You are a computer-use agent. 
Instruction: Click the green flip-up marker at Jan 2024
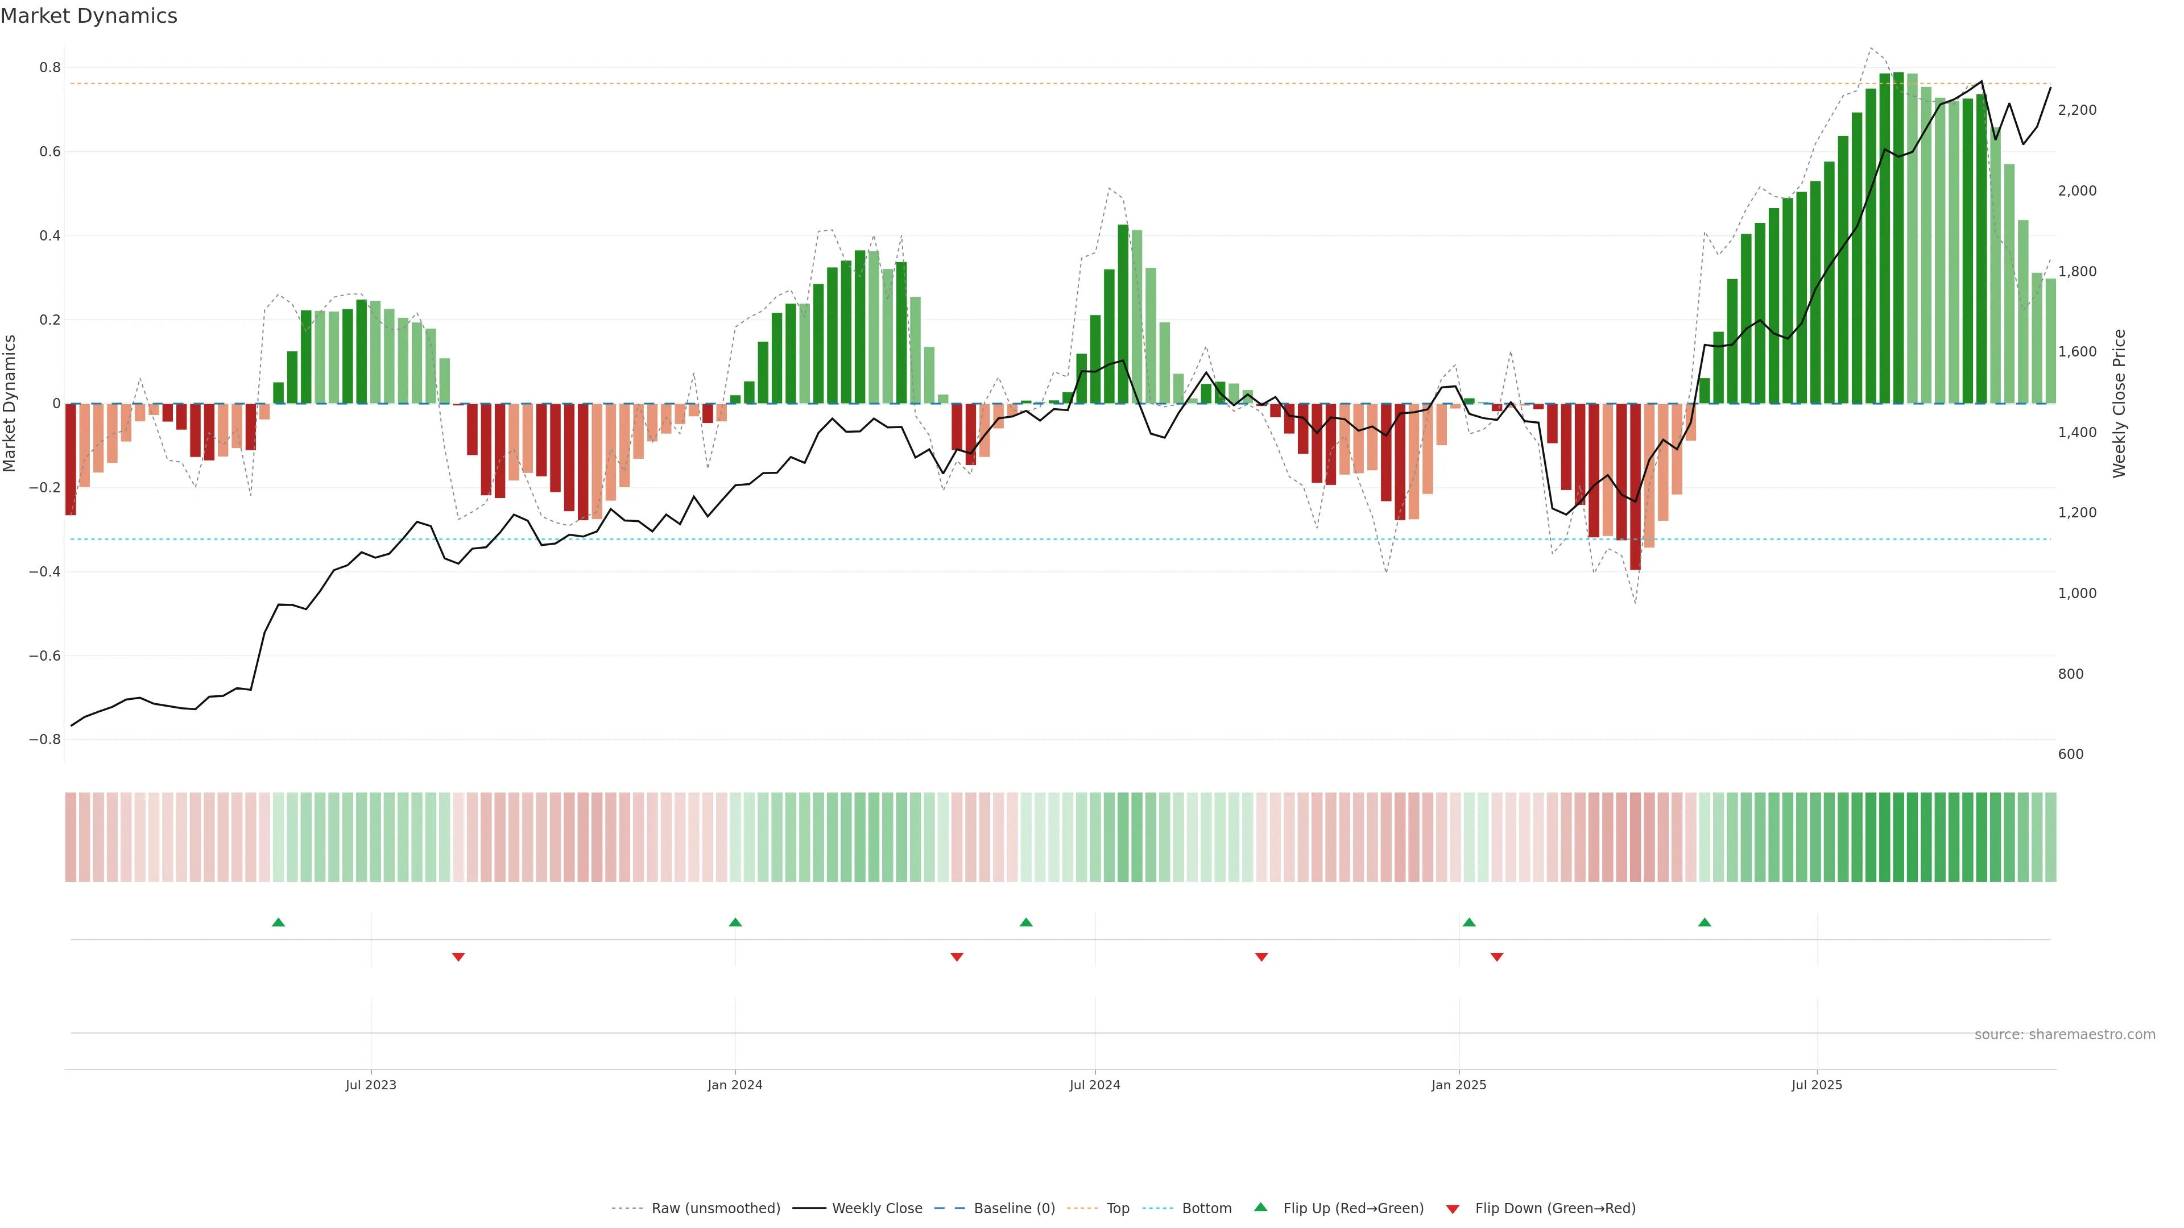tap(735, 922)
